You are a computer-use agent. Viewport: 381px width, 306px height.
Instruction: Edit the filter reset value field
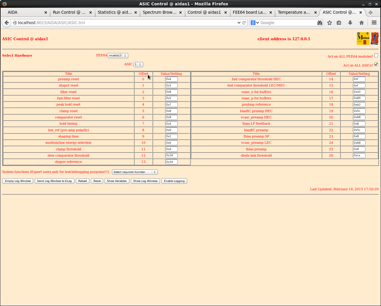pos(171,92)
